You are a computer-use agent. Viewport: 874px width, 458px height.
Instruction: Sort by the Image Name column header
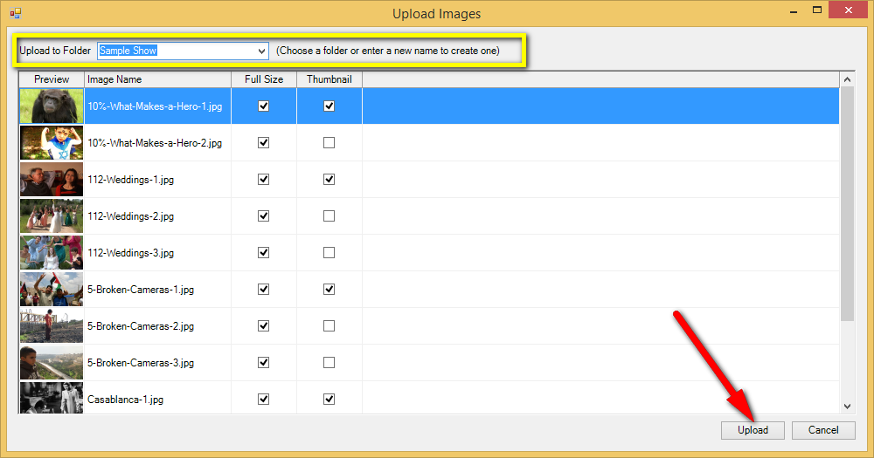click(157, 79)
